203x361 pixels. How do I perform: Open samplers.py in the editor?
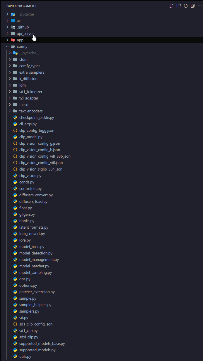29,311
